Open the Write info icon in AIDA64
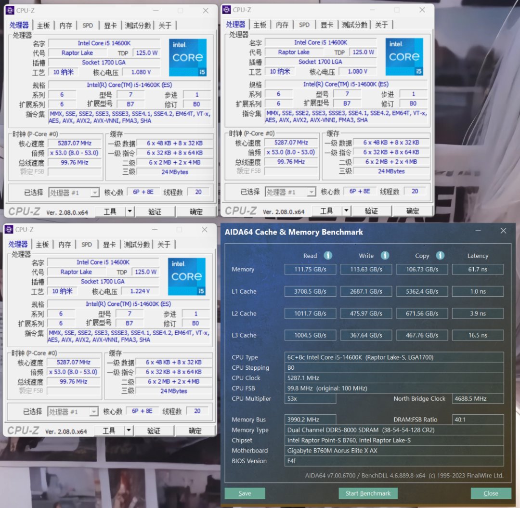 click(x=385, y=255)
